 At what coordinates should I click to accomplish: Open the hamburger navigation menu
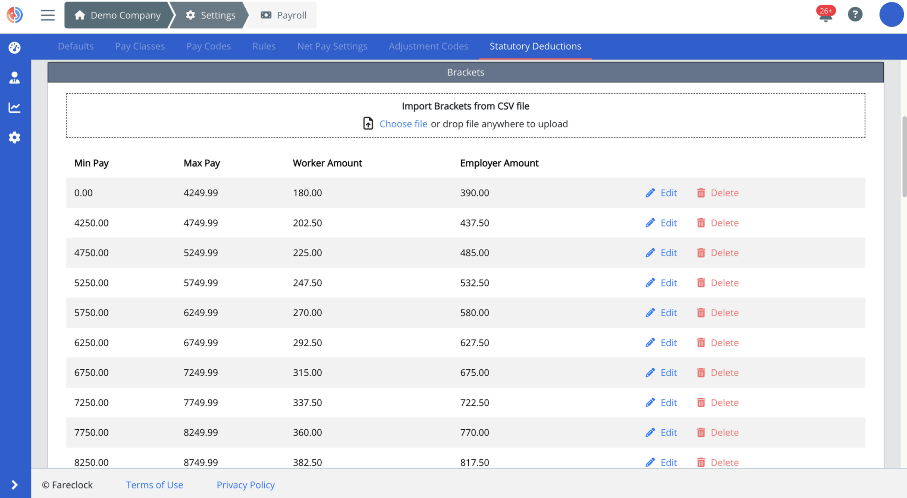47,15
